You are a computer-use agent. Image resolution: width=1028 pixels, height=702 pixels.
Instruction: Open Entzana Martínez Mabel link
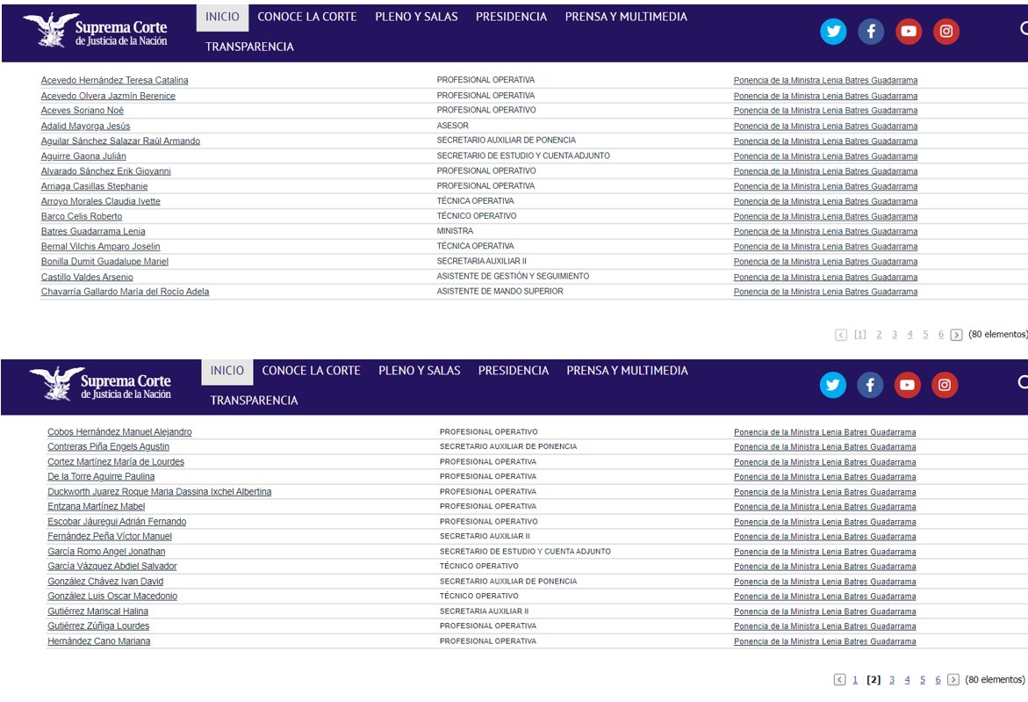pyautogui.click(x=96, y=506)
